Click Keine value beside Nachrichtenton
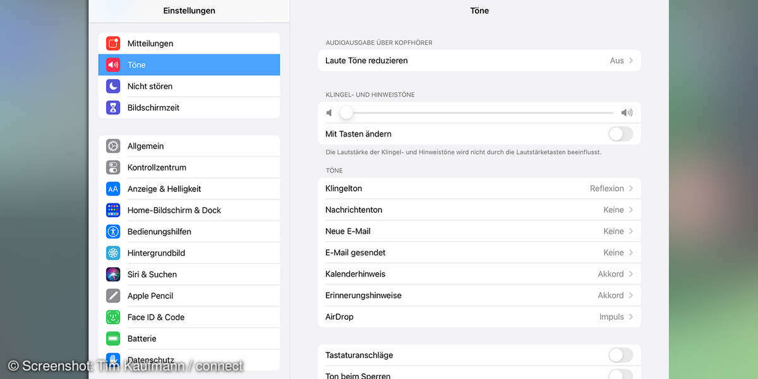 (614, 210)
